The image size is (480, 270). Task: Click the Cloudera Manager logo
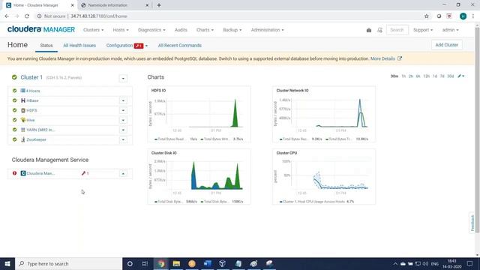tap(41, 29)
